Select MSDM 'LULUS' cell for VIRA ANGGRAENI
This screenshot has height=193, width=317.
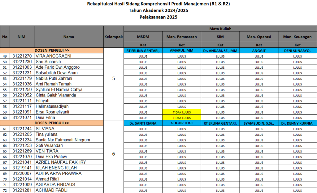pyautogui.click(x=143, y=56)
